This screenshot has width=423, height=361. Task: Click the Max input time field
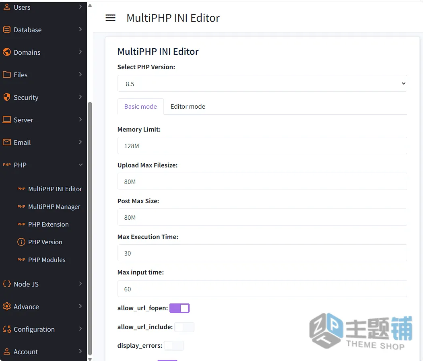262,289
